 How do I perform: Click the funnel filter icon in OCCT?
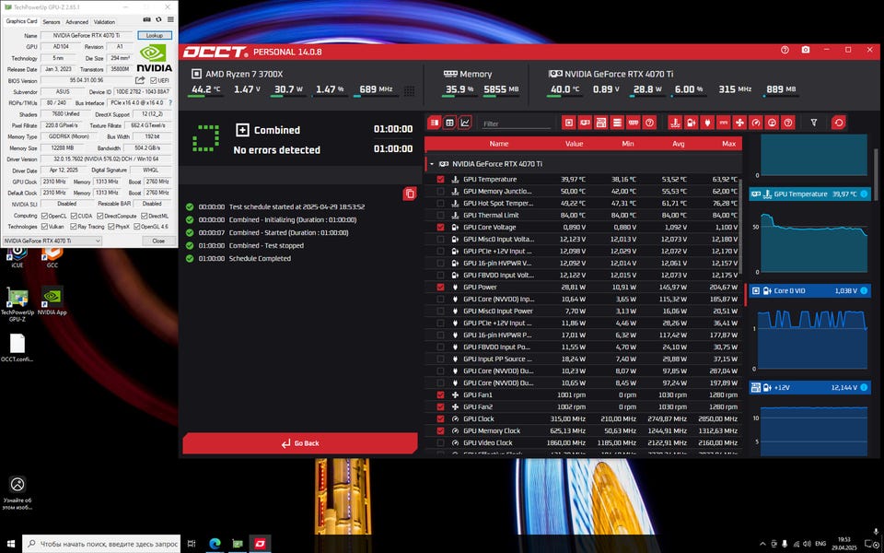click(813, 123)
